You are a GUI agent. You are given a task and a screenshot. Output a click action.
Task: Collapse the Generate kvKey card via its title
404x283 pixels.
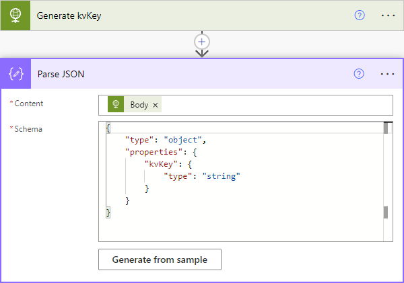tap(69, 15)
